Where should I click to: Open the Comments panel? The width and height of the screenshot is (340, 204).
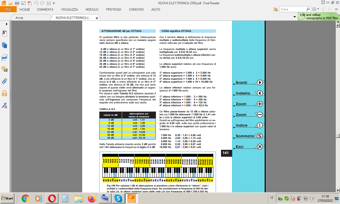(5, 69)
